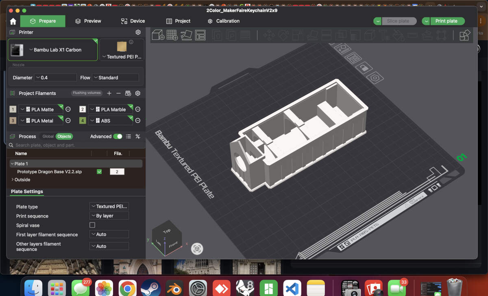Switch to the Device tab
The height and width of the screenshot is (296, 488).
tap(133, 21)
